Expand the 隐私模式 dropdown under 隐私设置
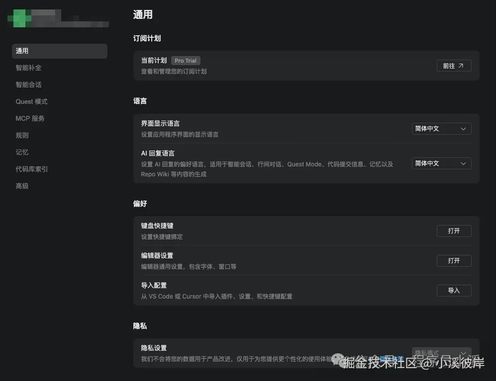Screen dimensions: 496x381 (441, 353)
